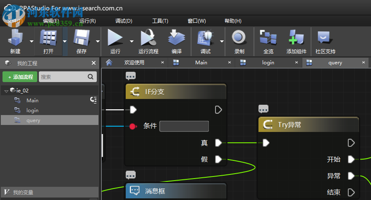Open the 窗口(W) menu
The width and height of the screenshot is (371, 200).
click(x=196, y=21)
